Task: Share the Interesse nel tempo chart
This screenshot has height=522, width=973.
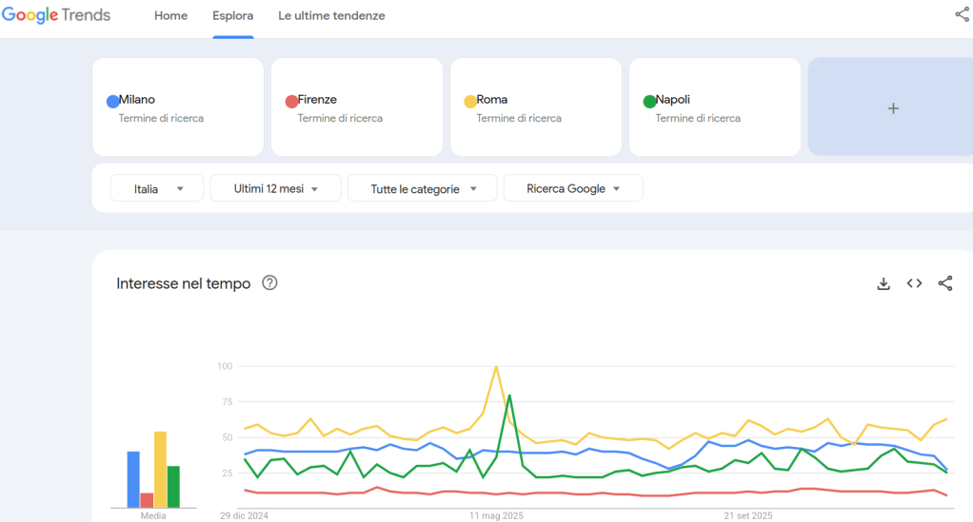Action: click(x=944, y=283)
